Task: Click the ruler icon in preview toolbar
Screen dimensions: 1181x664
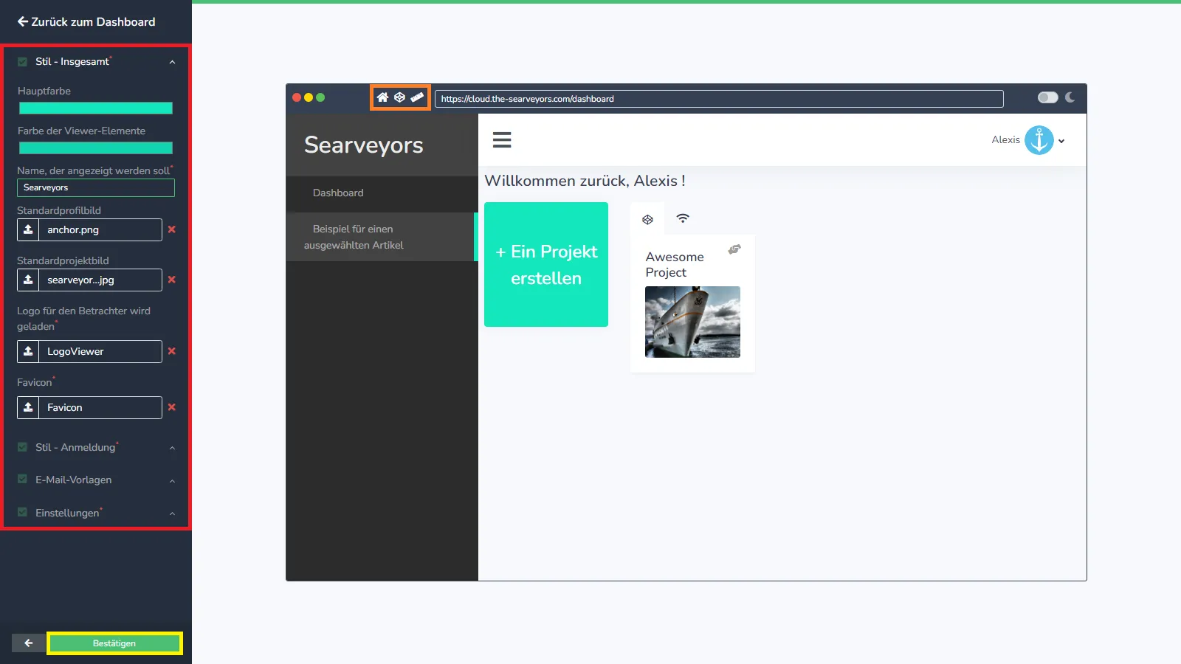Action: [x=417, y=97]
